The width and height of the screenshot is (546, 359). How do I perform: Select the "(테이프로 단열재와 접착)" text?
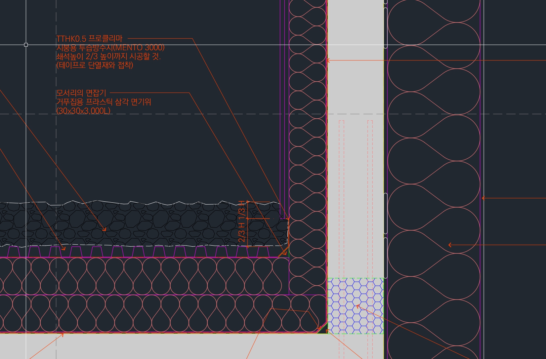pyautogui.click(x=95, y=65)
